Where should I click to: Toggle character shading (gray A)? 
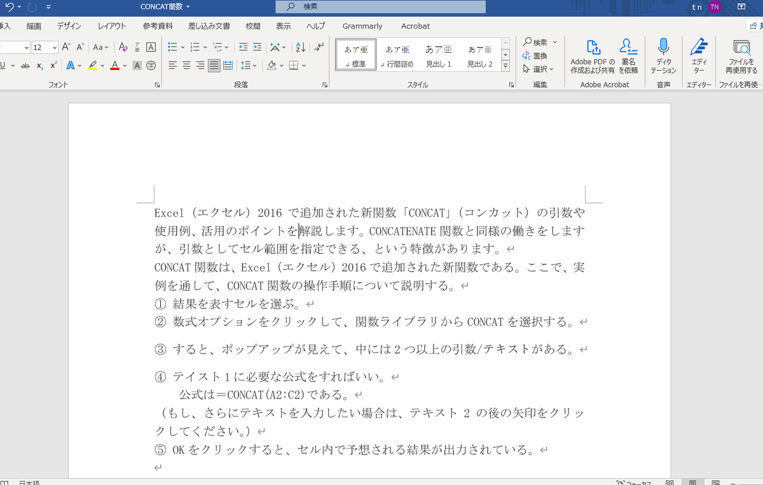(x=137, y=65)
